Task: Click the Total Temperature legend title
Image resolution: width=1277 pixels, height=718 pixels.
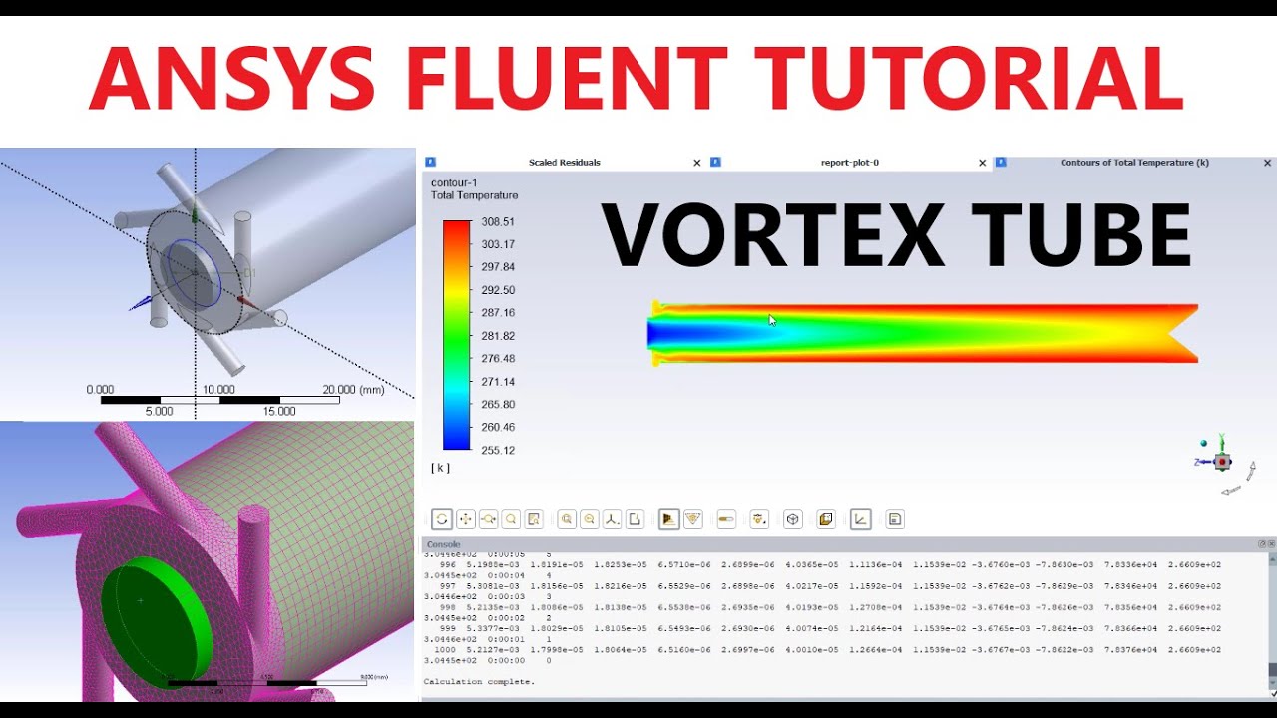Action: [x=474, y=195]
